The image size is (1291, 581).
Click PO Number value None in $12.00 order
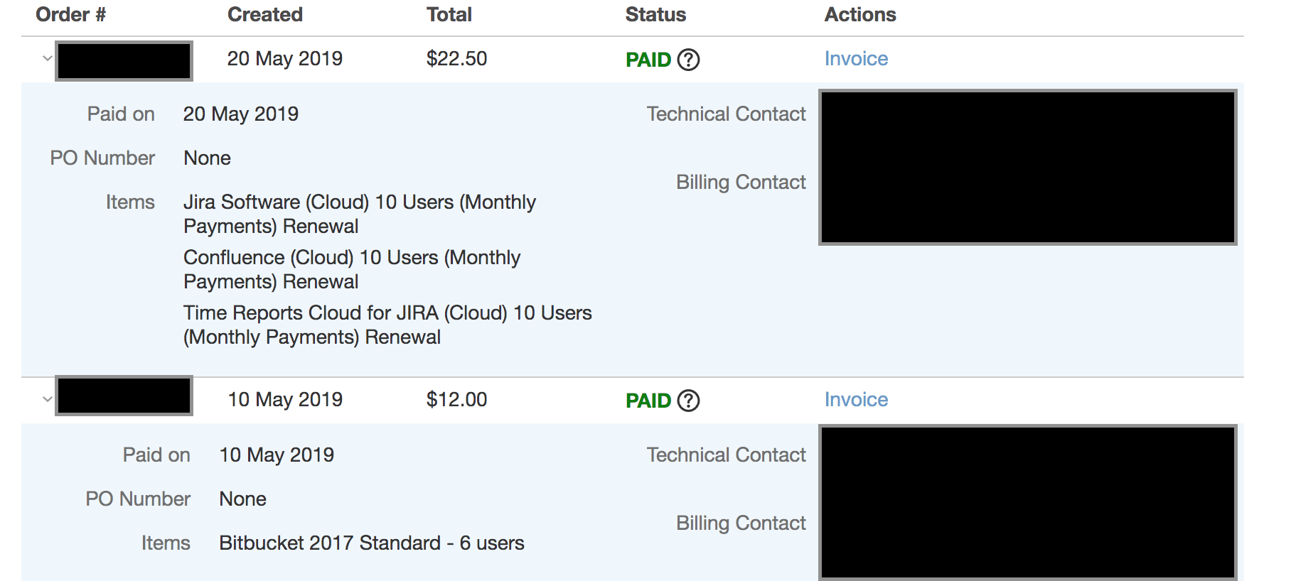(x=243, y=499)
